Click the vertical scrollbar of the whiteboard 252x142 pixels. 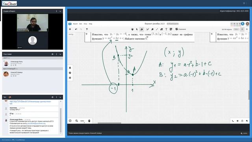[249, 95]
